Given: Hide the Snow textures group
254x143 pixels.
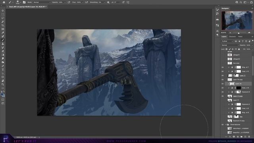Looking at the screenshot, I should click(223, 125).
